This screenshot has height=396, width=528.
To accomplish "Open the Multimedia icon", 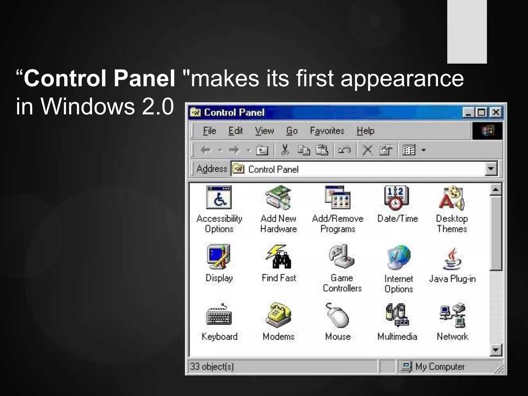I will click(x=397, y=315).
